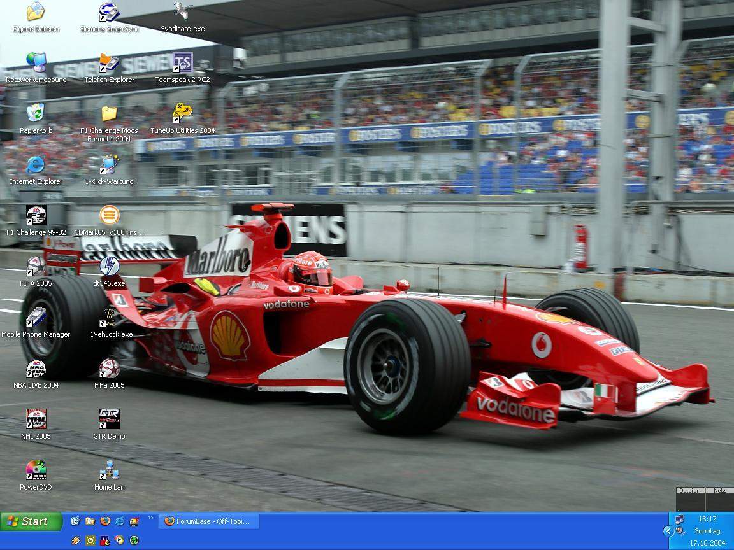Image resolution: width=734 pixels, height=550 pixels.
Task: Open the F1 Challenge Mods Formel 1 2004 folder
Action: click(109, 123)
